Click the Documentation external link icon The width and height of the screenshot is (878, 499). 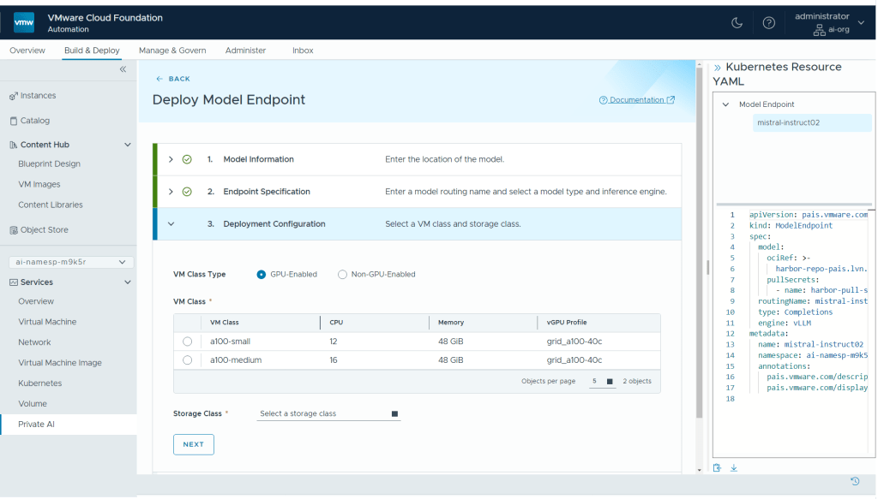pos(671,100)
